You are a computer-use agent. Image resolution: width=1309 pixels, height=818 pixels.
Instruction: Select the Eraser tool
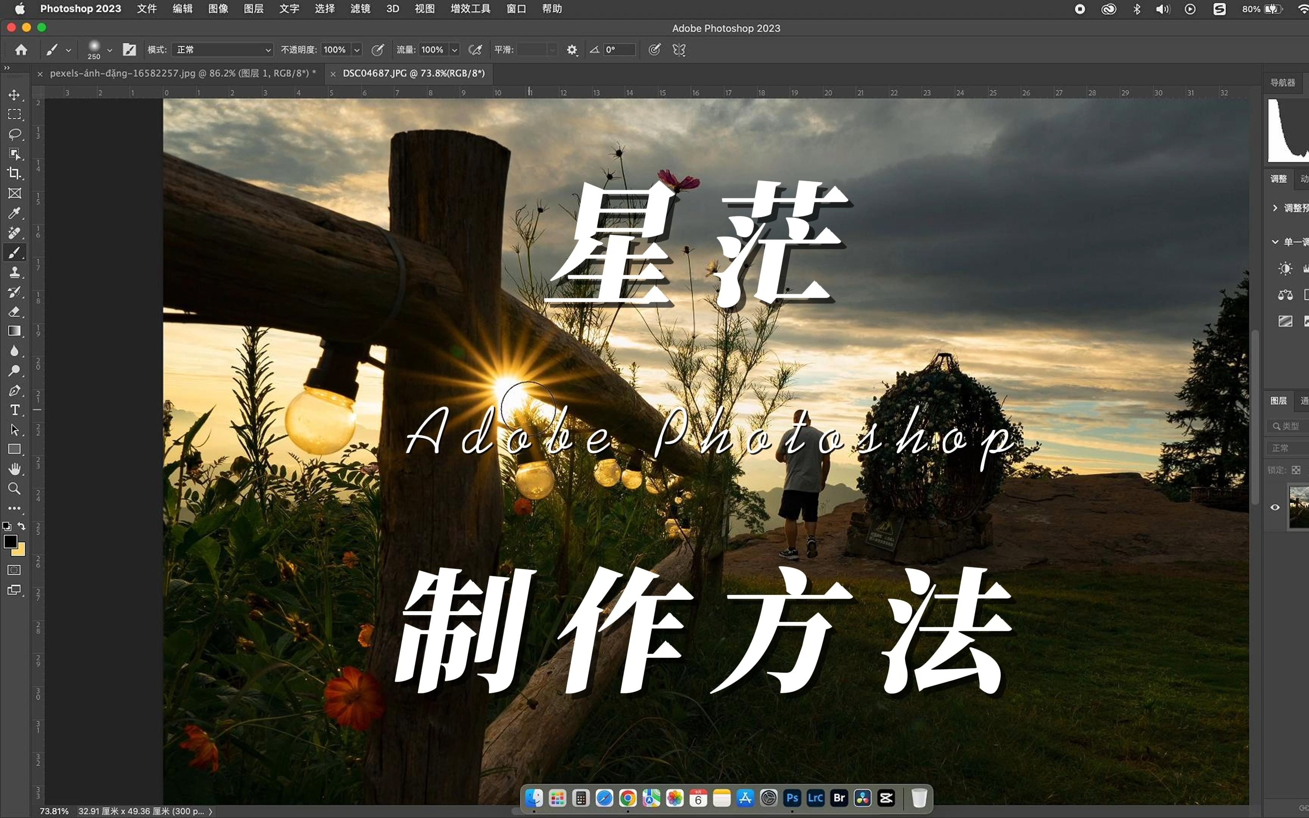[x=15, y=312]
